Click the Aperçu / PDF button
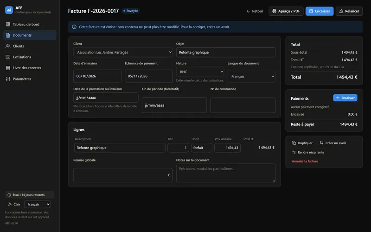This screenshot has width=371, height=232. click(x=286, y=11)
